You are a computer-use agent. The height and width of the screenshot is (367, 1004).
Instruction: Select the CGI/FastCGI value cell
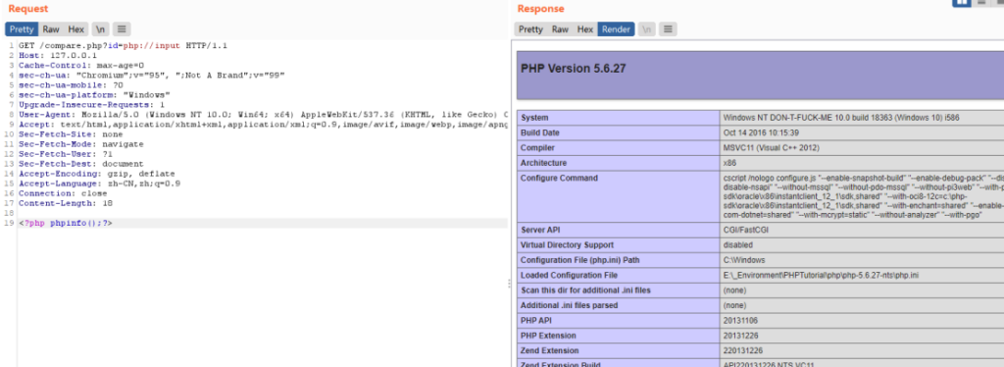tap(862, 230)
